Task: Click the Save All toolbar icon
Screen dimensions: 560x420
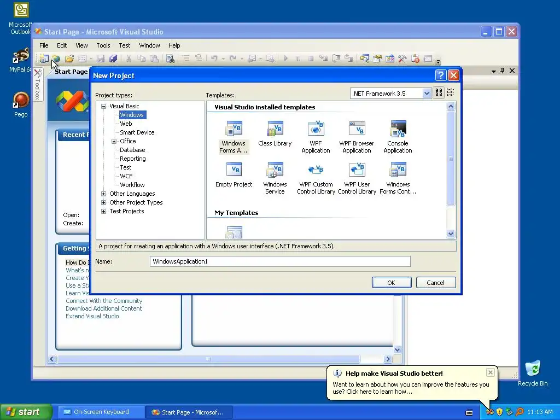Action: tap(113, 59)
